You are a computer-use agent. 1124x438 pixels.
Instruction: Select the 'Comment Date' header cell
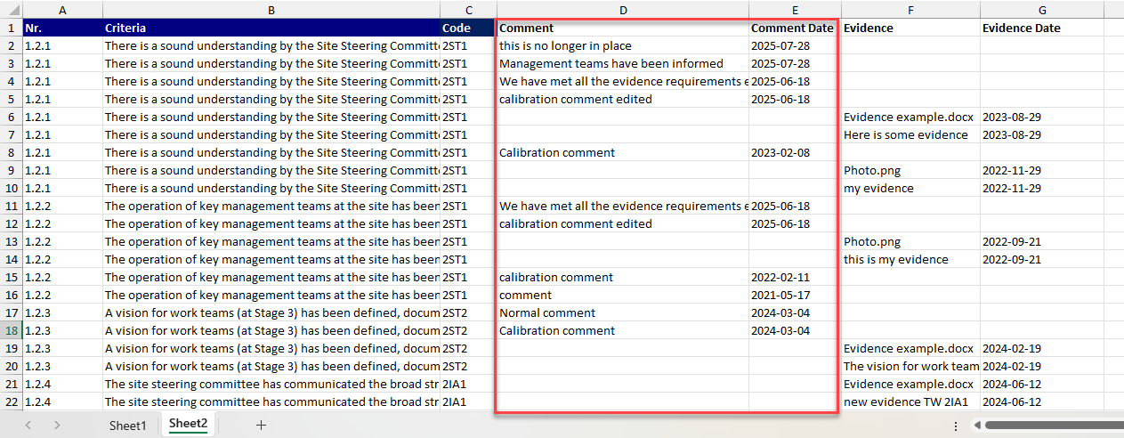coord(792,28)
